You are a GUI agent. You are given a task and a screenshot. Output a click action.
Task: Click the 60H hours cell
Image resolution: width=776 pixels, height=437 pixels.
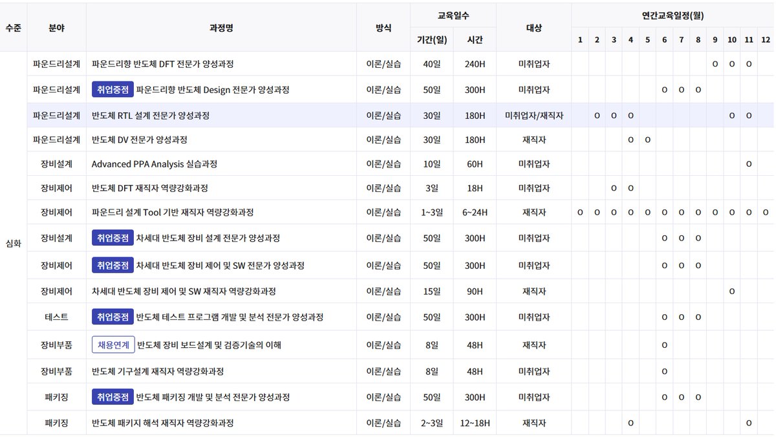pyautogui.click(x=475, y=164)
